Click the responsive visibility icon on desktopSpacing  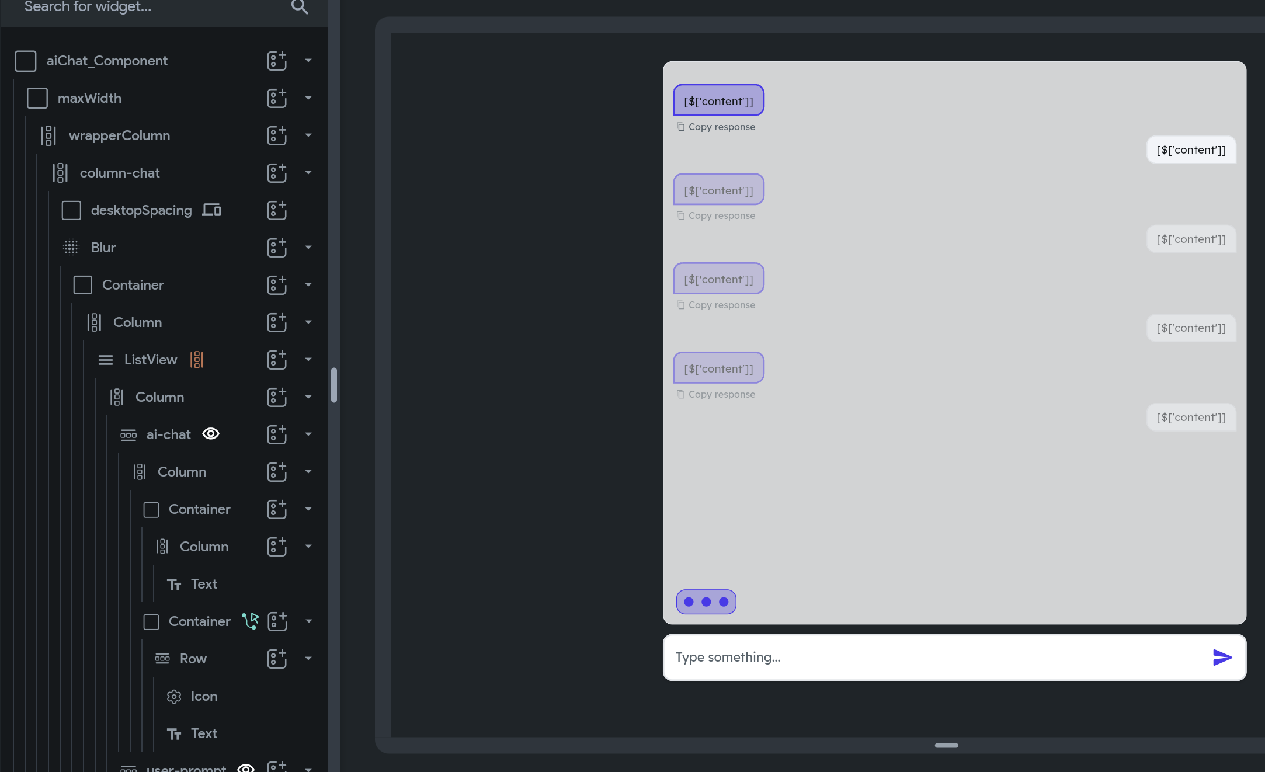(211, 210)
